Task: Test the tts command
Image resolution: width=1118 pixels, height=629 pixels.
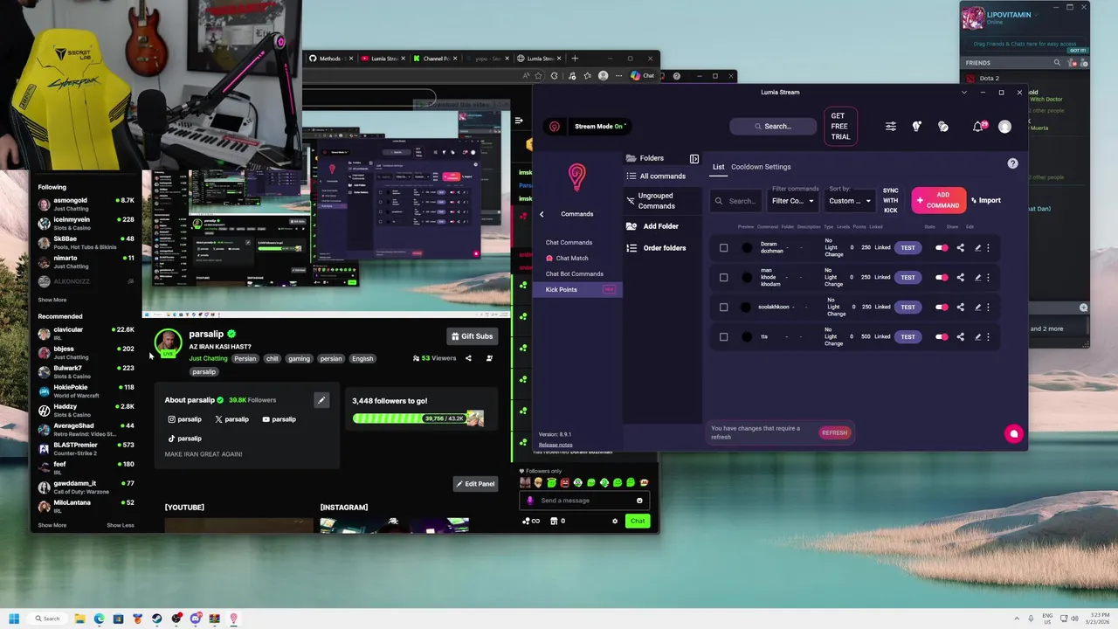Action: point(908,337)
